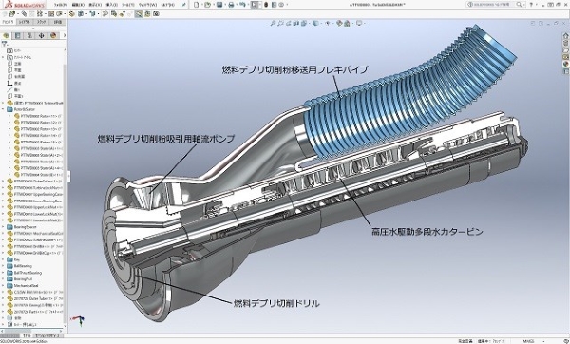Click the Save floppy disk icon
Image resolution: width=570 pixels, height=344 pixels.
[219, 5]
